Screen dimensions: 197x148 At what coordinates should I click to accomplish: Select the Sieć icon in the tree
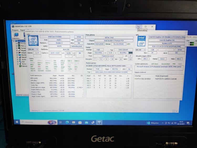(x=20, y=62)
